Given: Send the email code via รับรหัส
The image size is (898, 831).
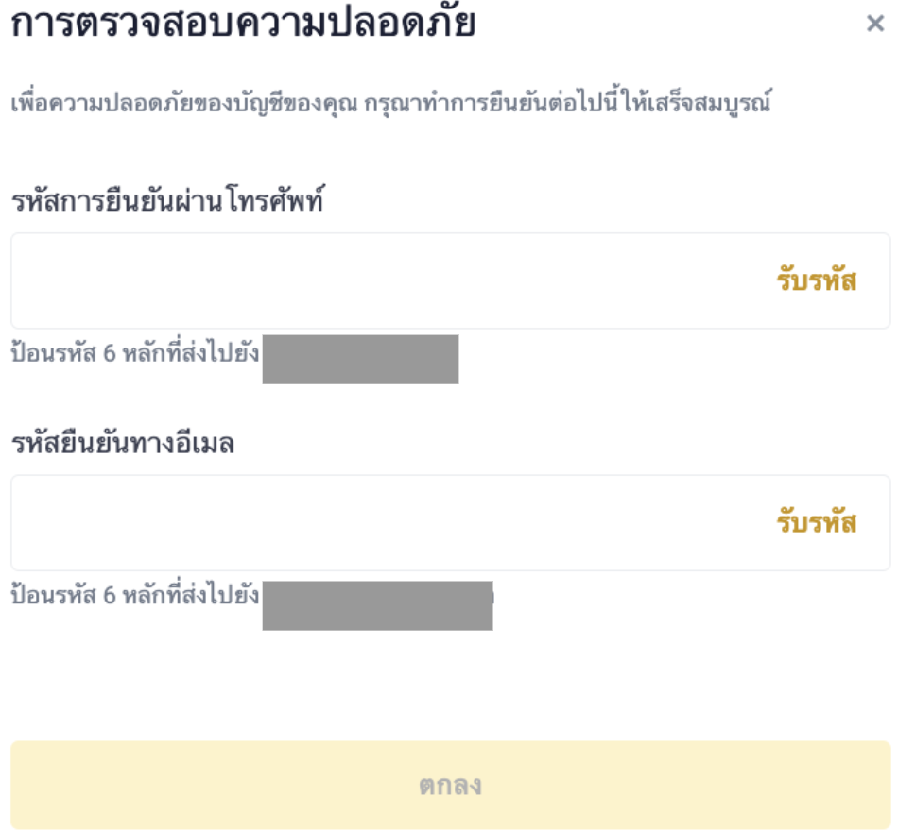Looking at the screenshot, I should tap(817, 523).
